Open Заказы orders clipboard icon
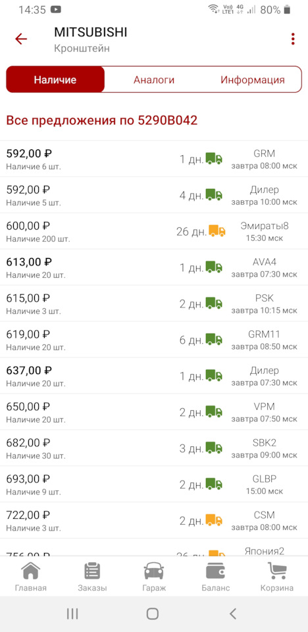Viewport: 308px width, 632px height. click(x=92, y=571)
